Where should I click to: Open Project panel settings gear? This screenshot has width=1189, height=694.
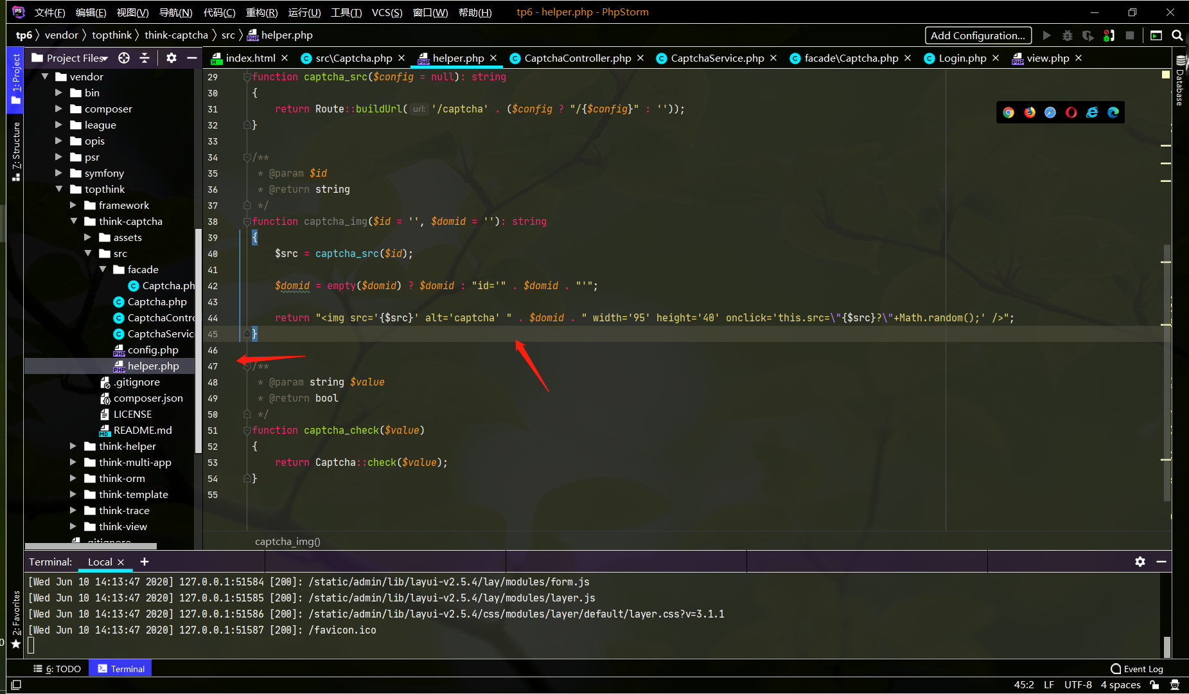172,58
